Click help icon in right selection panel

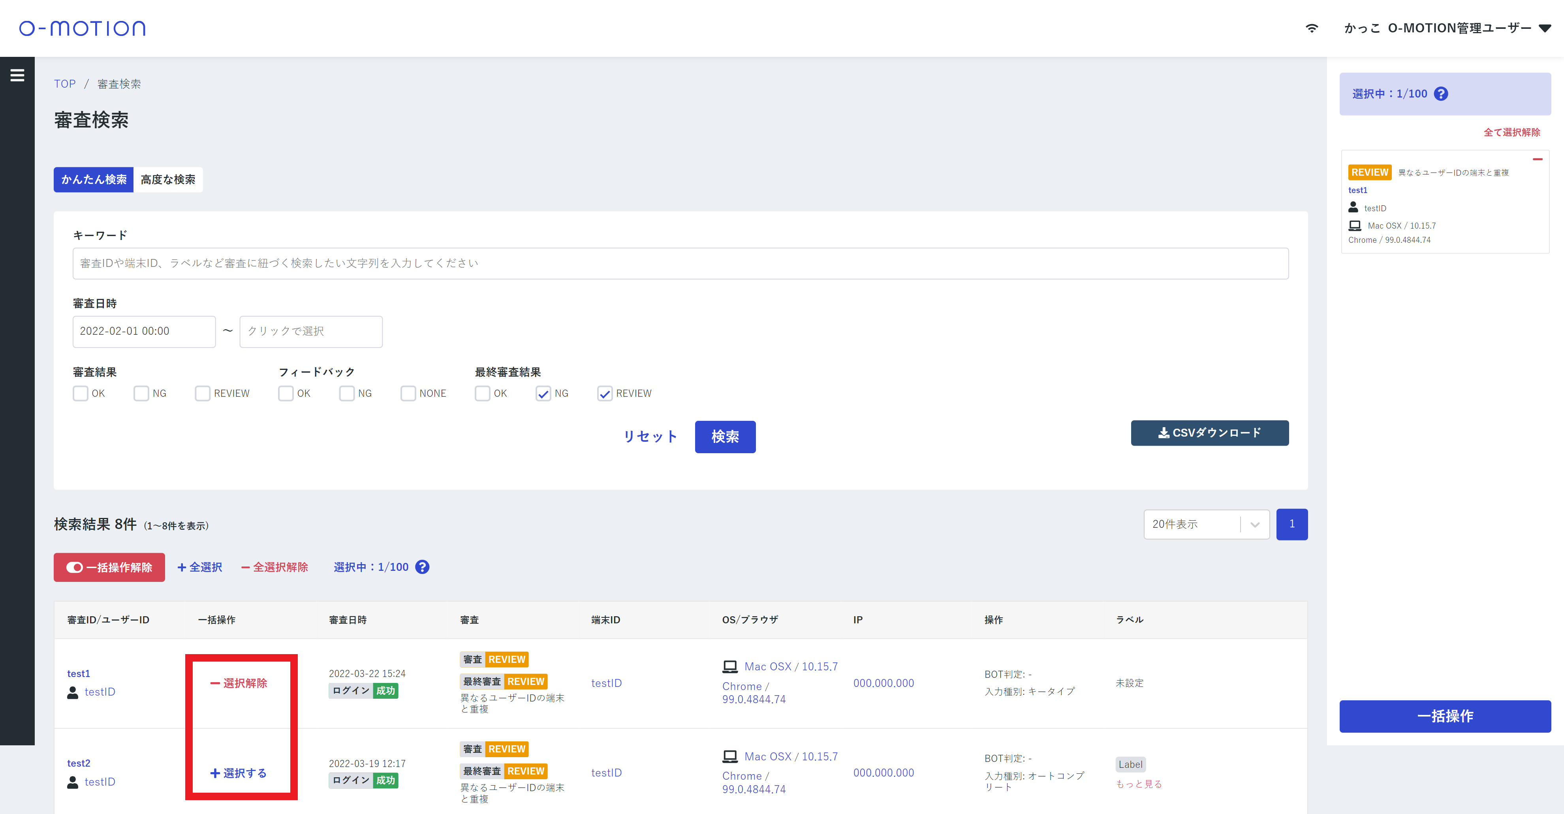click(x=1441, y=94)
